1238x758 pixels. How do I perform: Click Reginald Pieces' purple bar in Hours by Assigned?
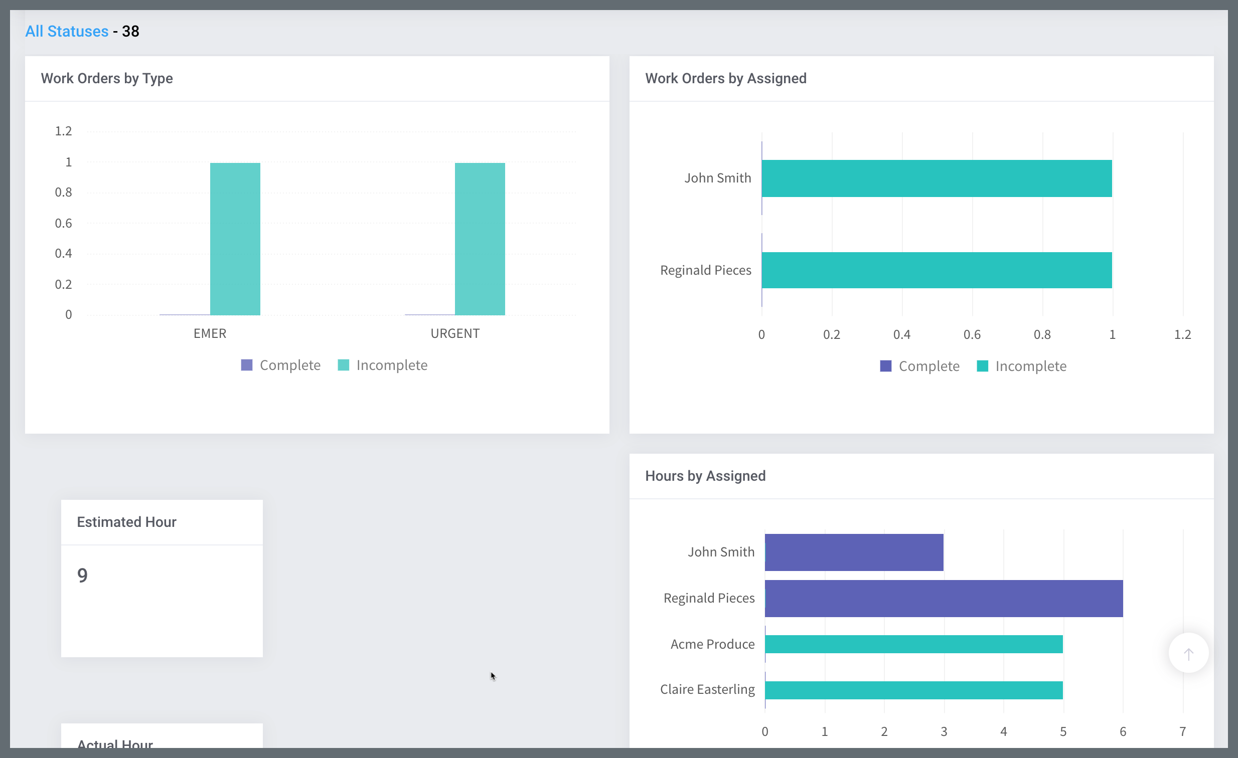tap(943, 599)
